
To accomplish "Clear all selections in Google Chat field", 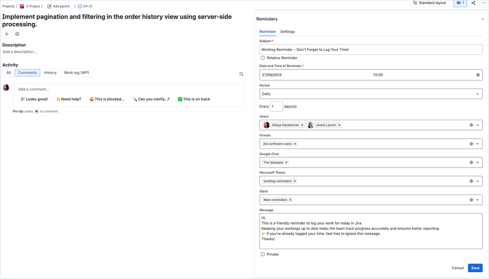I will tap(471, 163).
